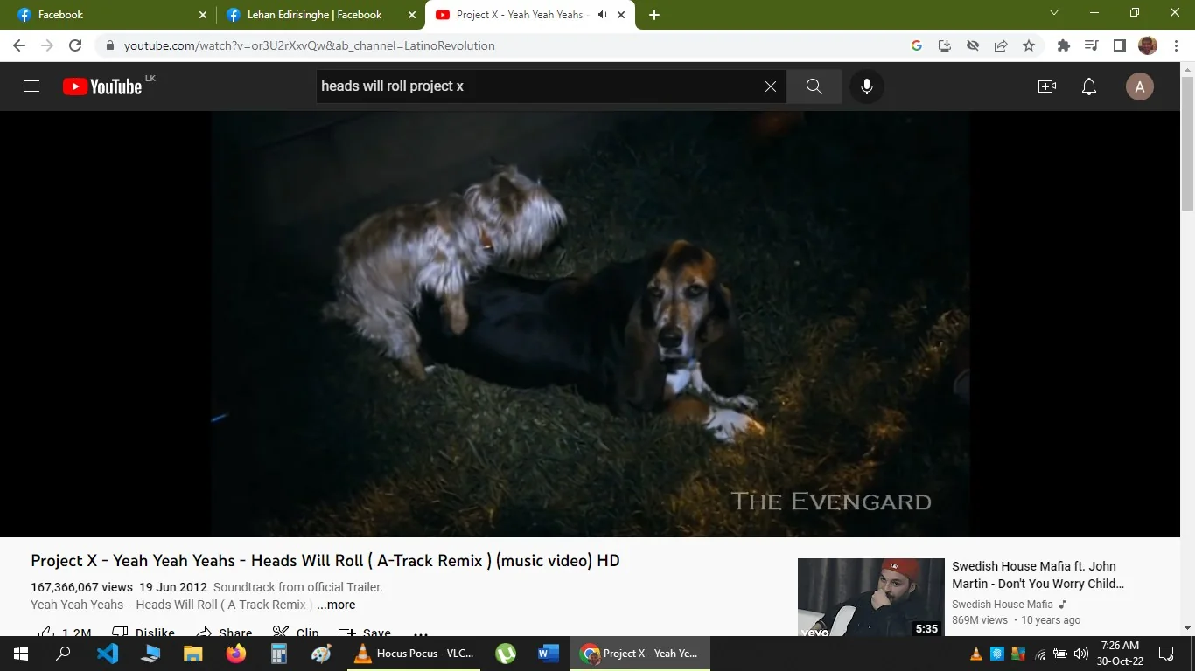Image resolution: width=1195 pixels, height=671 pixels.
Task: Open YouTube notifications bell
Action: coord(1089,86)
